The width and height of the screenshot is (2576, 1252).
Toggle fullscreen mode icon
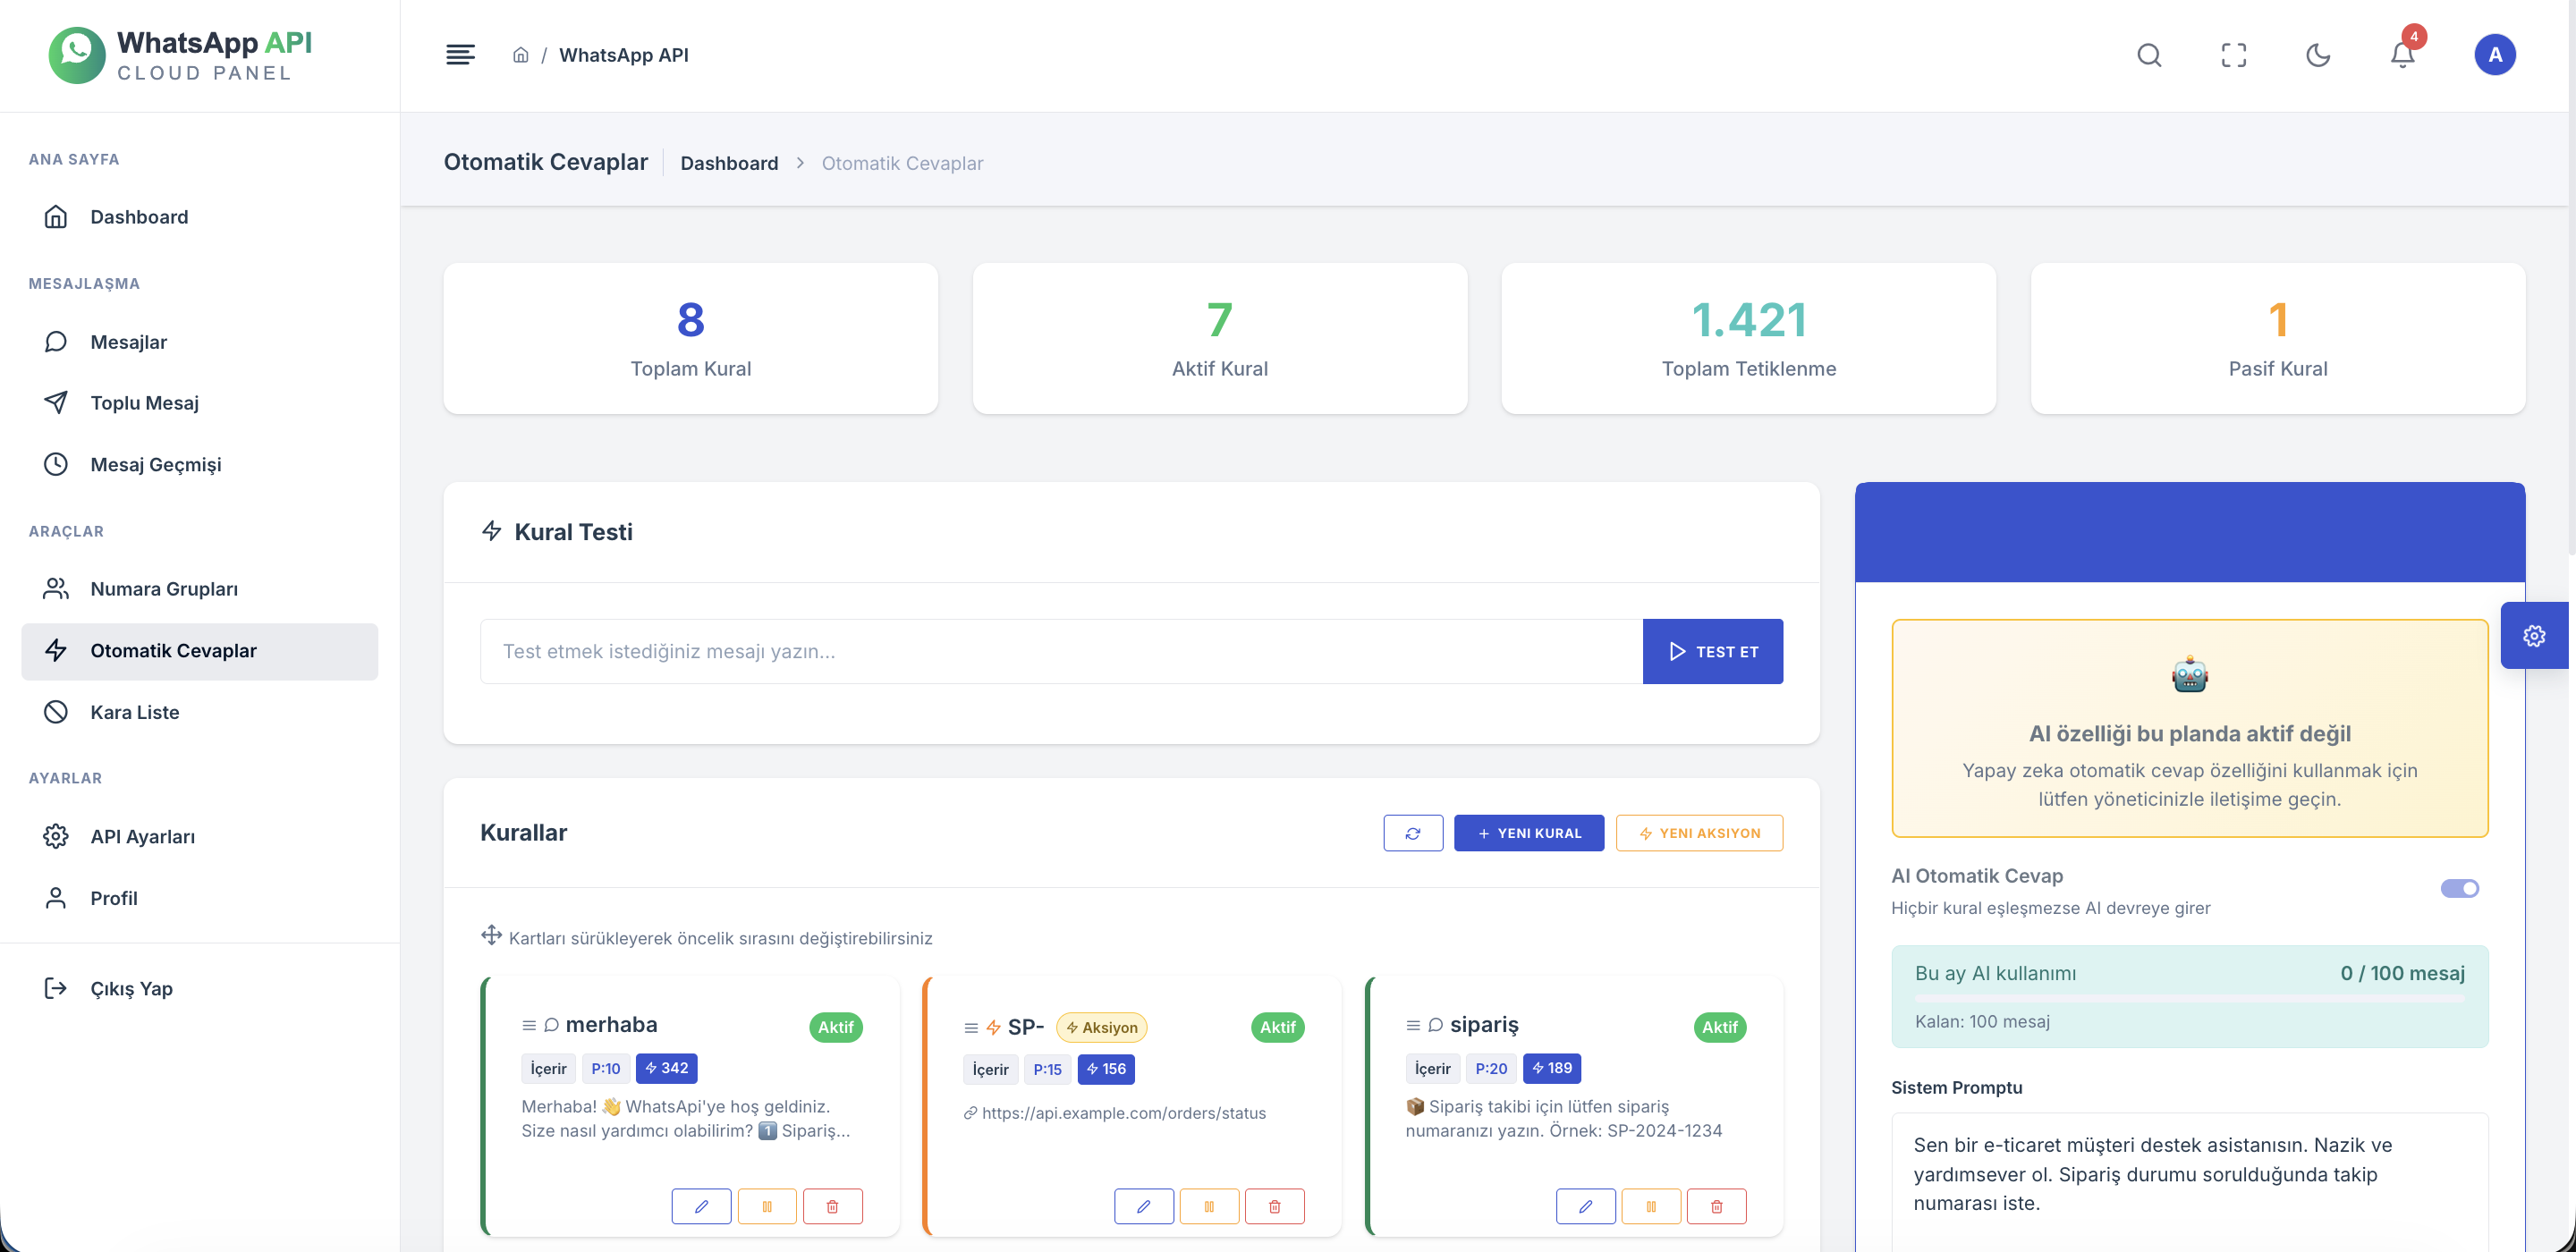[2233, 55]
